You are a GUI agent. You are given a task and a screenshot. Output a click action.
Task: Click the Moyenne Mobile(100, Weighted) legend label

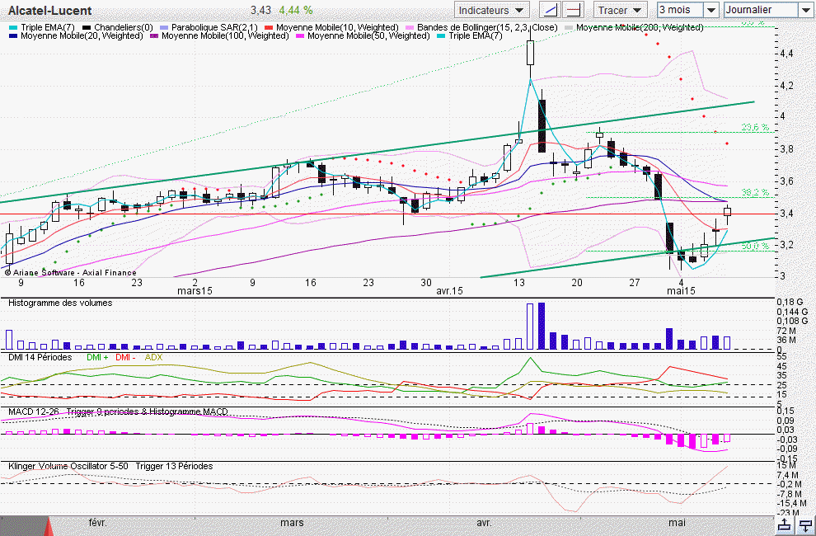point(225,35)
